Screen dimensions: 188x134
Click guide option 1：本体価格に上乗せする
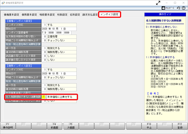(160, 57)
